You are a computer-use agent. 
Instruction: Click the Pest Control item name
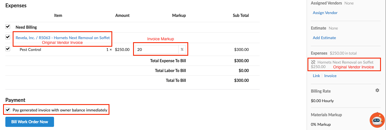click(x=30, y=50)
